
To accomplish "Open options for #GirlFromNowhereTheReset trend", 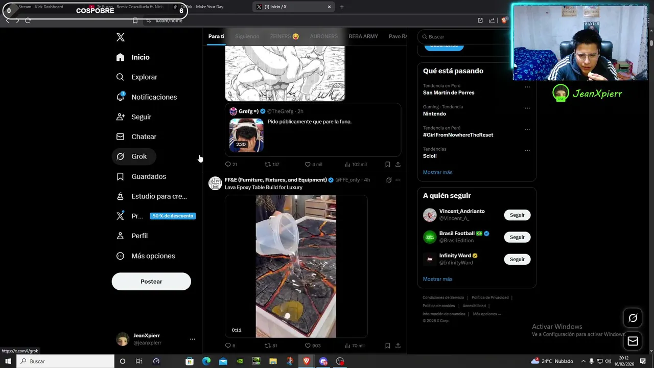I will (527, 129).
